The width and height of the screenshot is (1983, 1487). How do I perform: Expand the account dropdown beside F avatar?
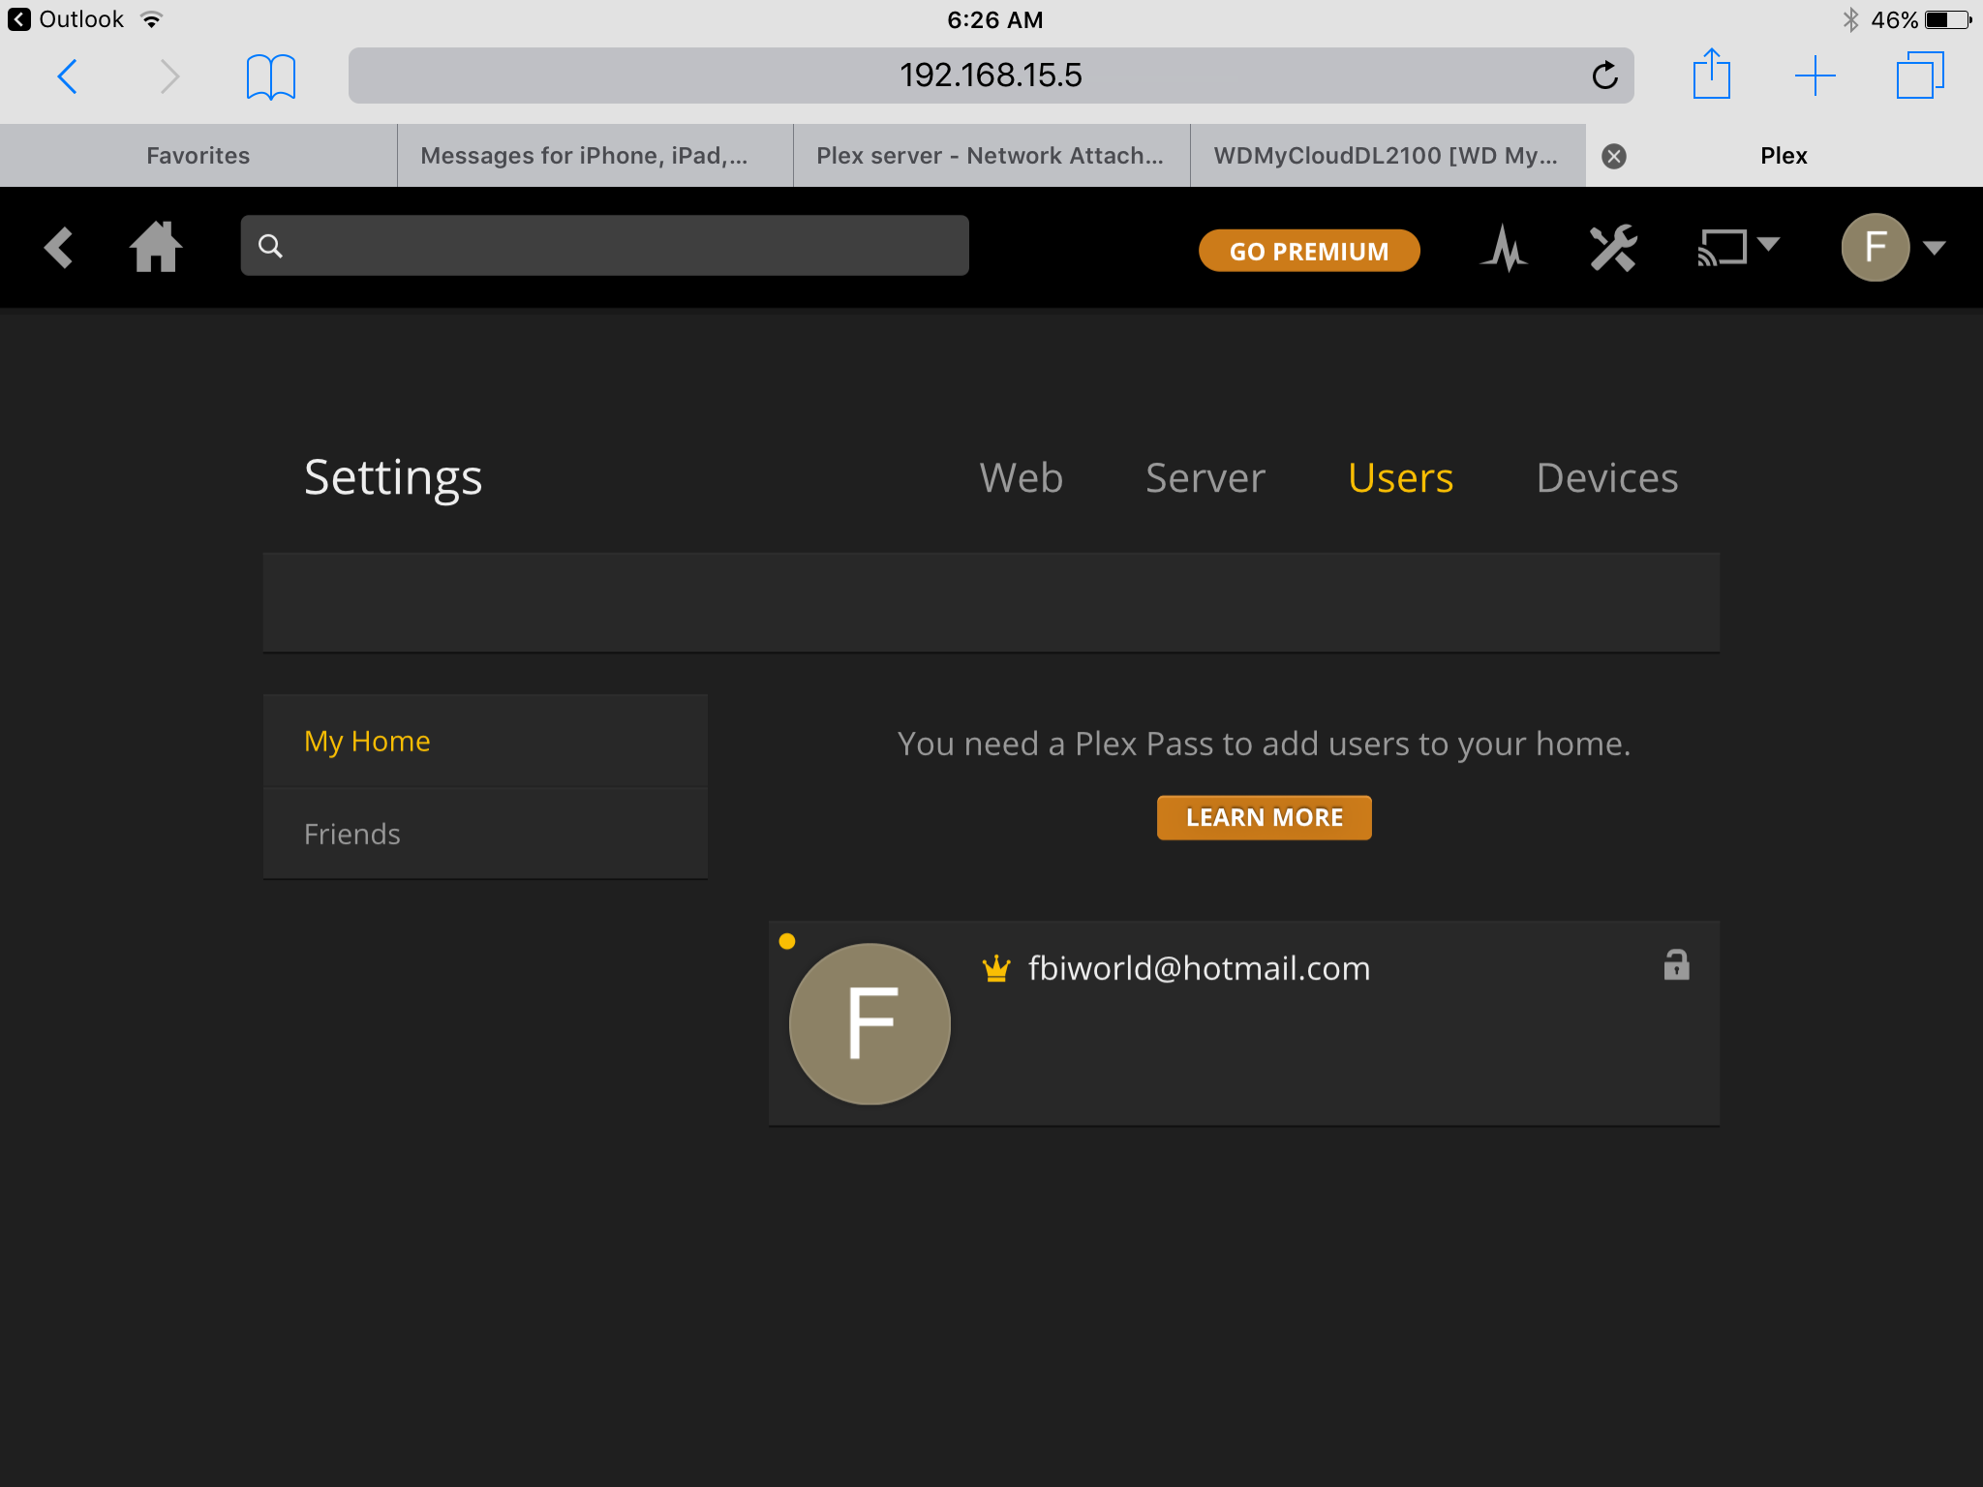(1935, 248)
